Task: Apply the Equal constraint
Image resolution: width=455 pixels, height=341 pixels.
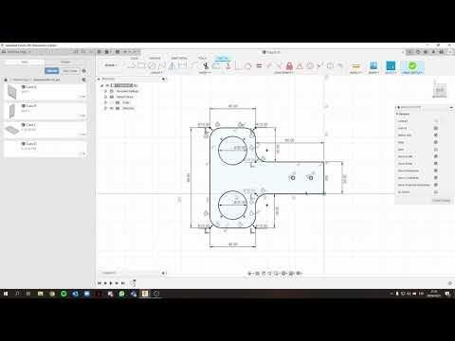Action: click(x=259, y=65)
